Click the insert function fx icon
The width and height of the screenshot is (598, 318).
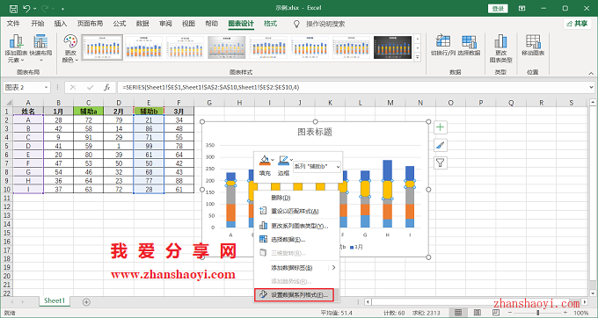coord(107,87)
